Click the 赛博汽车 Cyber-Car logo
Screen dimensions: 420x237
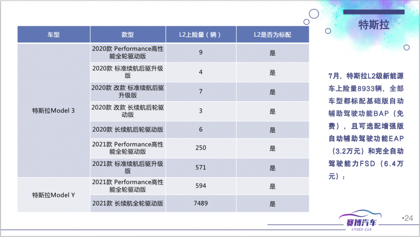click(361, 221)
